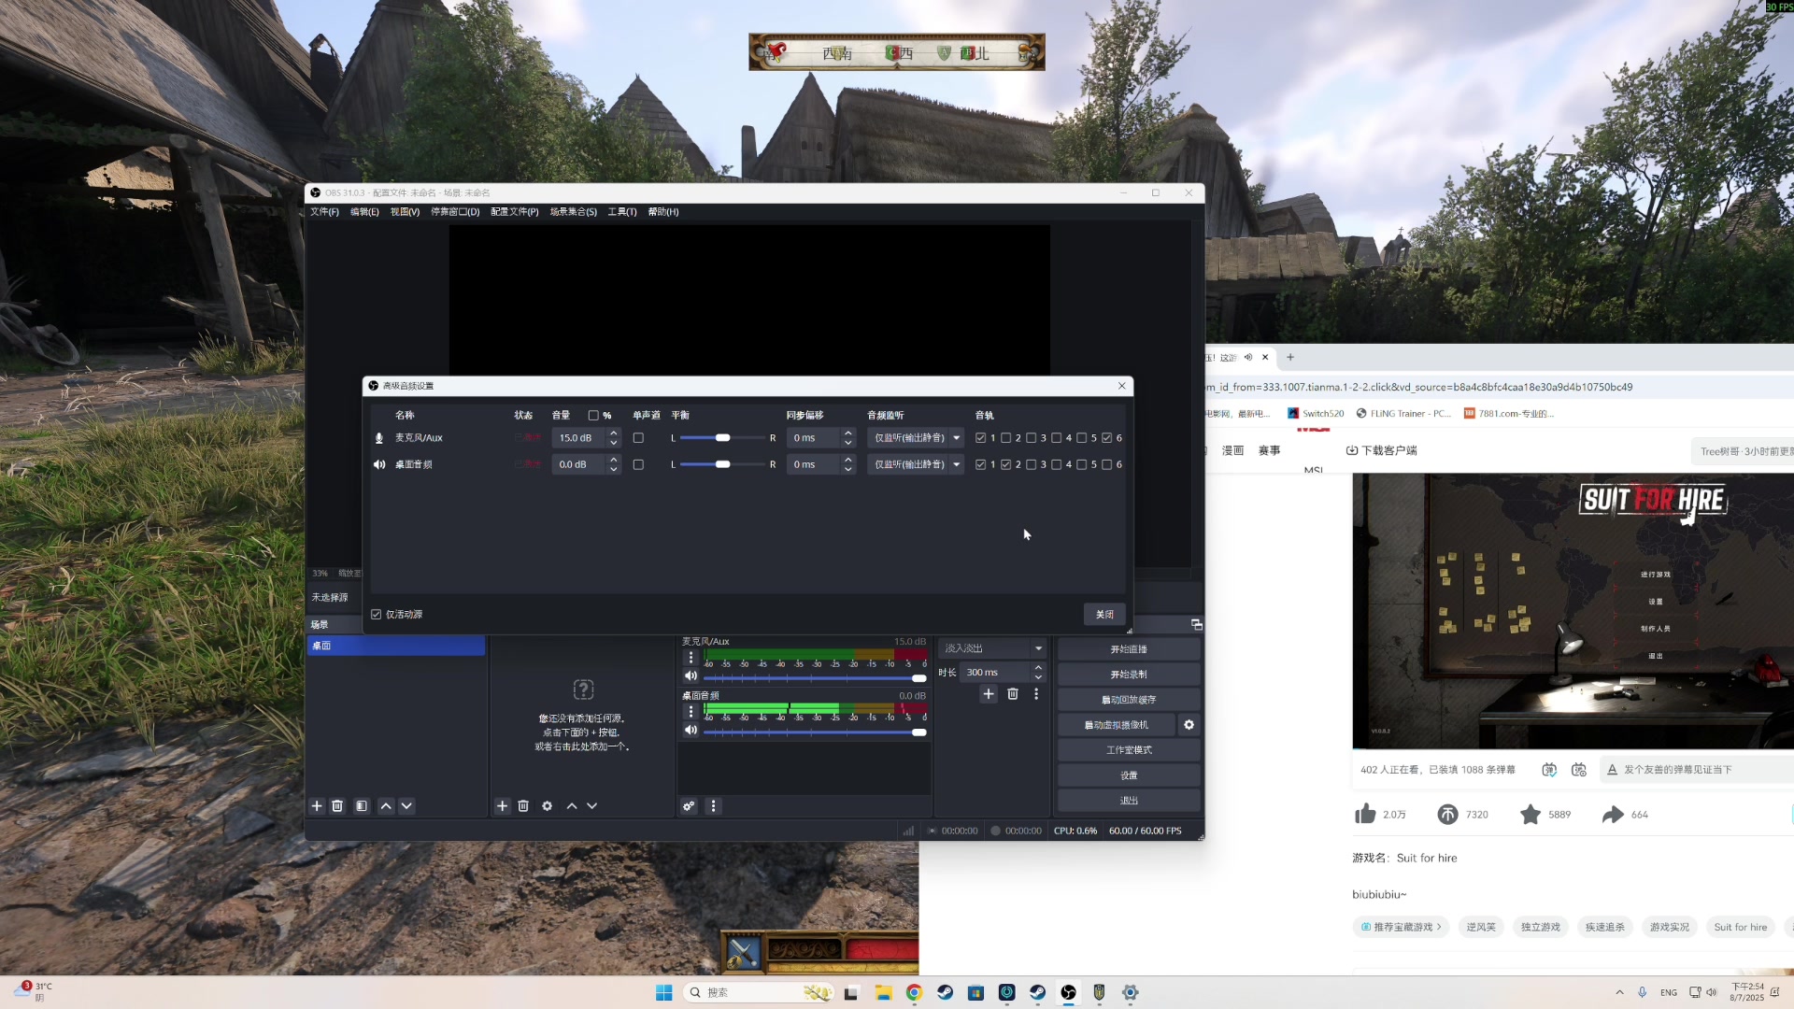Decrease 桌面音频 volume 0.0 dB stepper down
Image resolution: width=1794 pixels, height=1009 pixels.
click(614, 469)
